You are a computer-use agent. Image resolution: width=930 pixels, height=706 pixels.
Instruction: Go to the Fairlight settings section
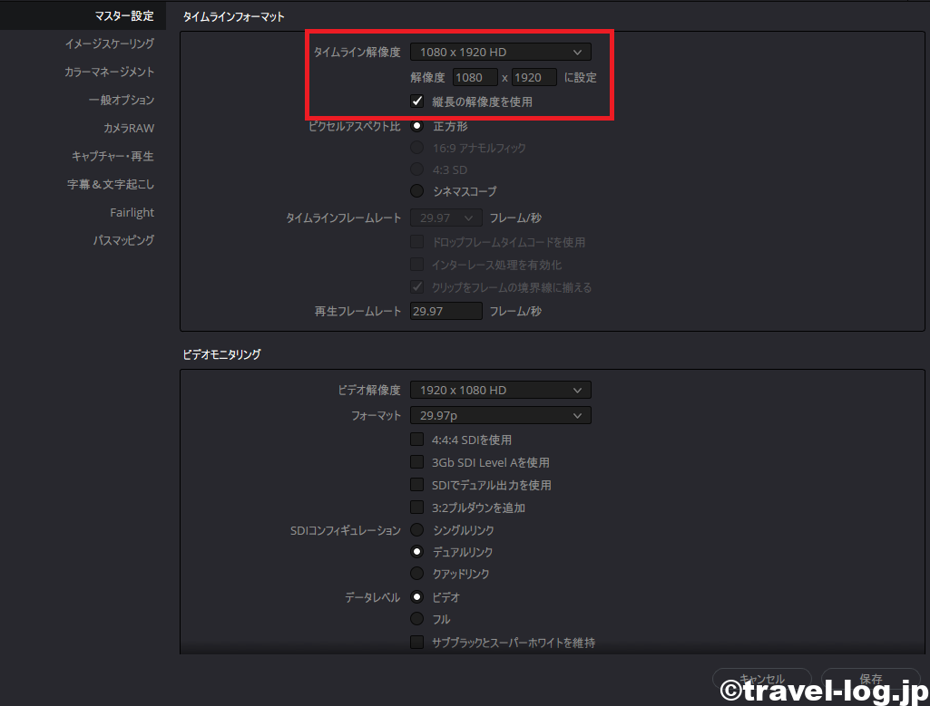132,212
